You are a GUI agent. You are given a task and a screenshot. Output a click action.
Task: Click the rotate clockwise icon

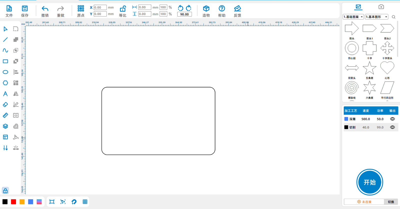189,8
